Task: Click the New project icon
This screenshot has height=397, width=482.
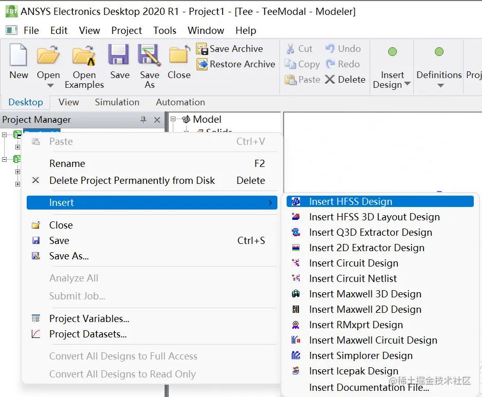Action: (18, 55)
